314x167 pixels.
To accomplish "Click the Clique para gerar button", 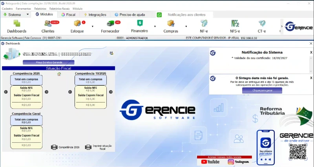I will [x=262, y=91].
